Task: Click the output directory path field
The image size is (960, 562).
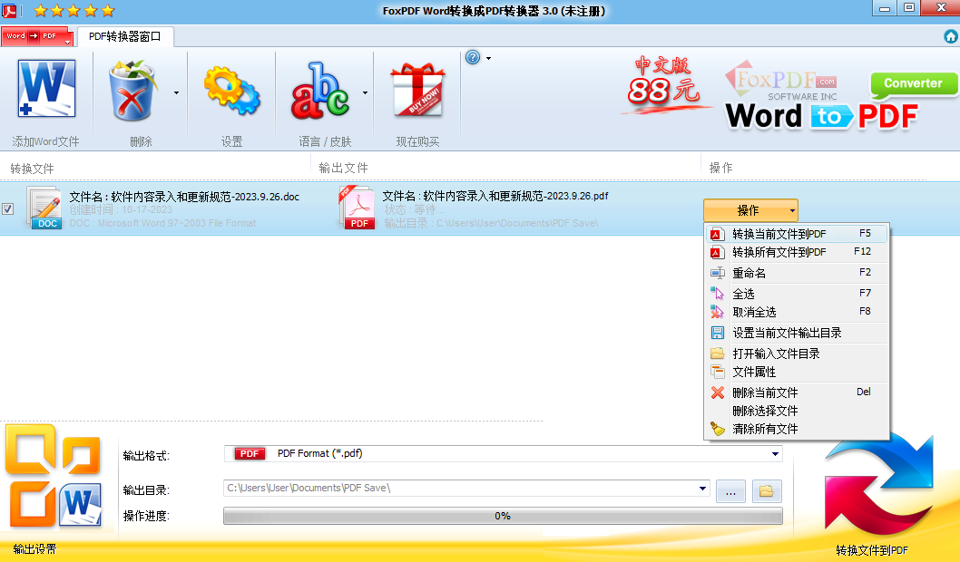Action: (x=466, y=488)
